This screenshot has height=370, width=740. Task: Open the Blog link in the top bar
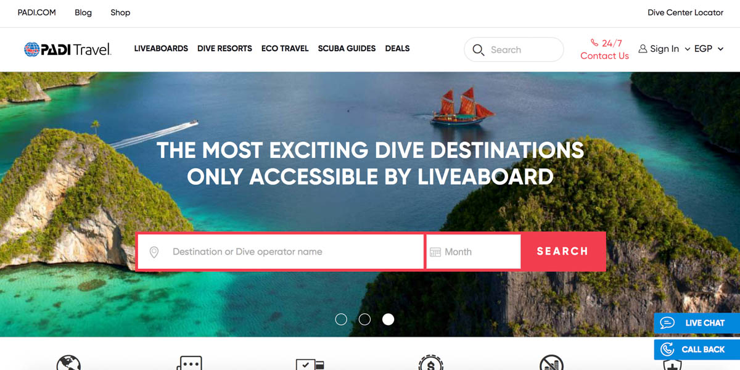[83, 12]
